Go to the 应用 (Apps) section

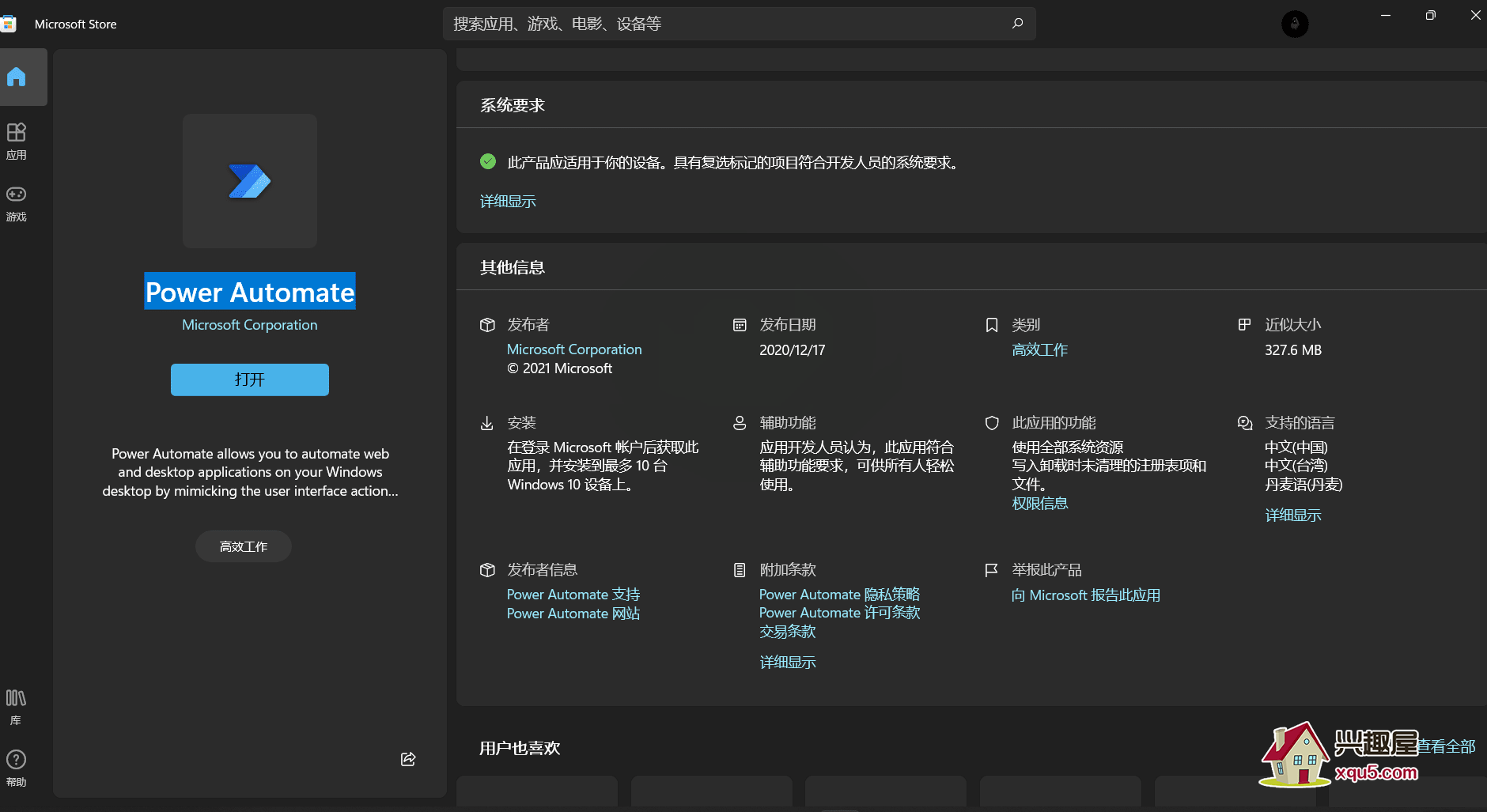pos(17,142)
